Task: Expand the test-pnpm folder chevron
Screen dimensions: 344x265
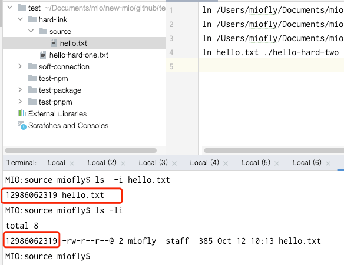Action: [x=20, y=102]
